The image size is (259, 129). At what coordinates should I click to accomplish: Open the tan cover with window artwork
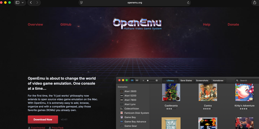[x=171, y=123]
